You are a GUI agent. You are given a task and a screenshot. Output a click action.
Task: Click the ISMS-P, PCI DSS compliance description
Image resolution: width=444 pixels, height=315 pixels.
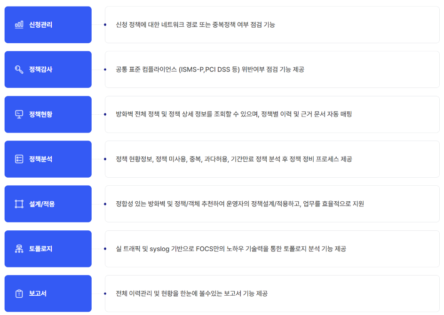point(210,69)
